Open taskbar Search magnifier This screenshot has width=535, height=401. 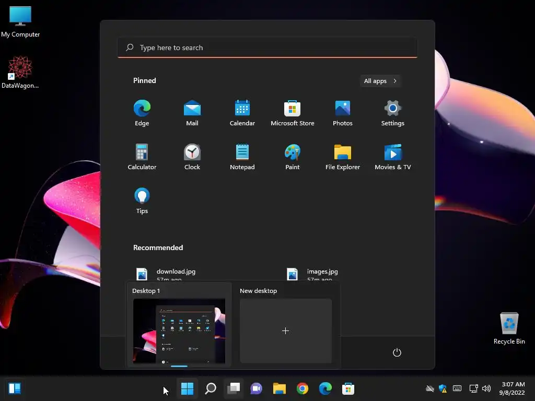point(211,388)
